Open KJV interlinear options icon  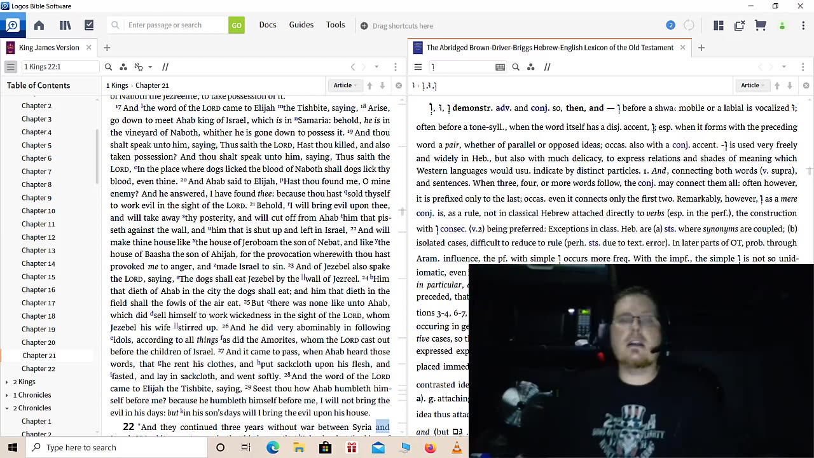pyautogui.click(x=139, y=67)
